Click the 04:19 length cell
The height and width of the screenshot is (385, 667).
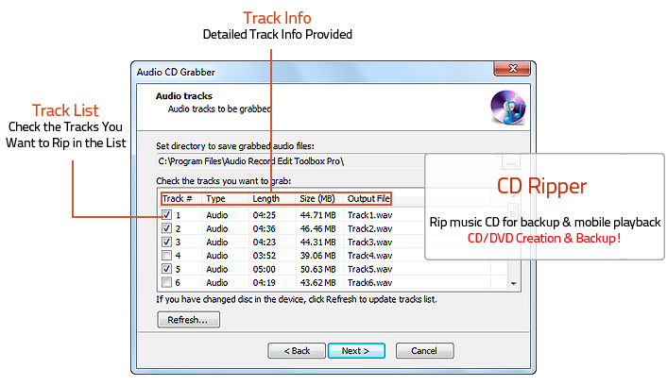click(265, 282)
